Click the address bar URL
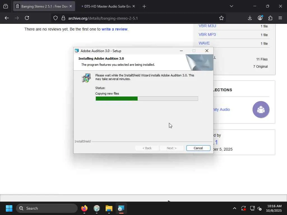The height and width of the screenshot is (215, 287). tap(103, 18)
